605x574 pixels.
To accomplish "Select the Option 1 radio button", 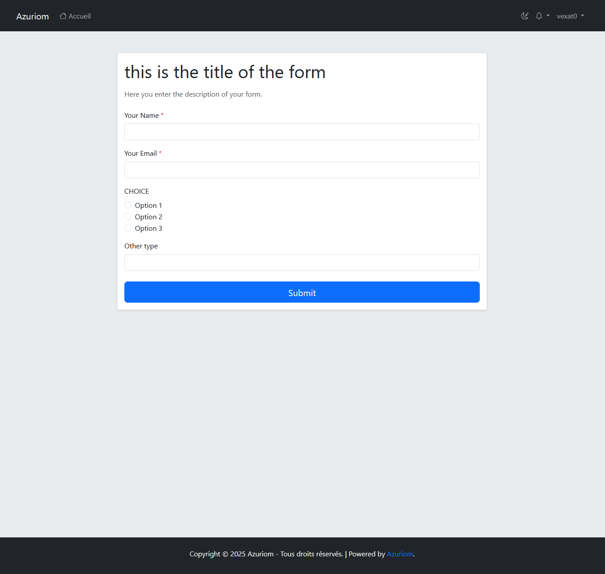I will pos(128,205).
